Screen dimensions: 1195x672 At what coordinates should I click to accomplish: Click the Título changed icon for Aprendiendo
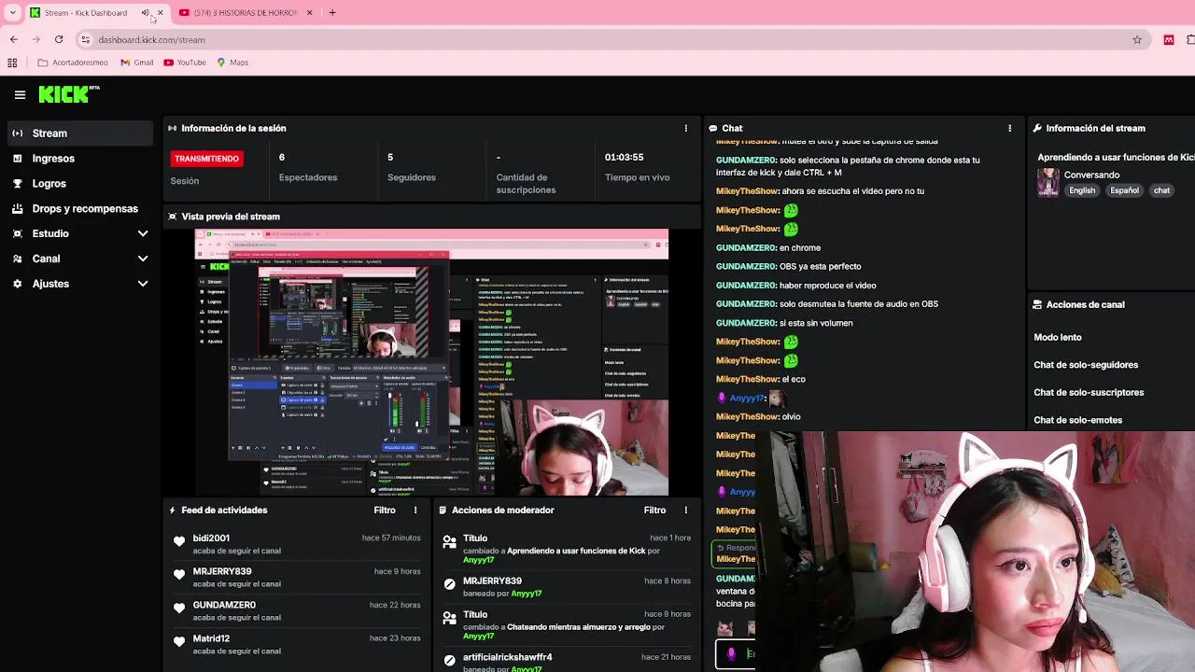pyautogui.click(x=449, y=541)
